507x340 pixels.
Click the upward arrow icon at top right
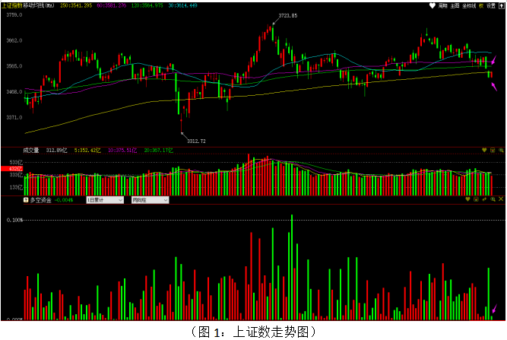[501, 5]
